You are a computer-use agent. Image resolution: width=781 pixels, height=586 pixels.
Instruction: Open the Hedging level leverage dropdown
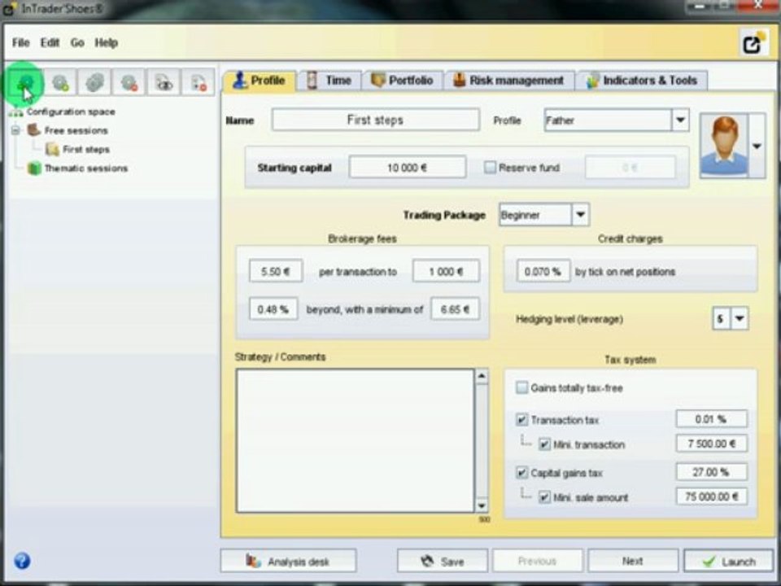tap(740, 318)
